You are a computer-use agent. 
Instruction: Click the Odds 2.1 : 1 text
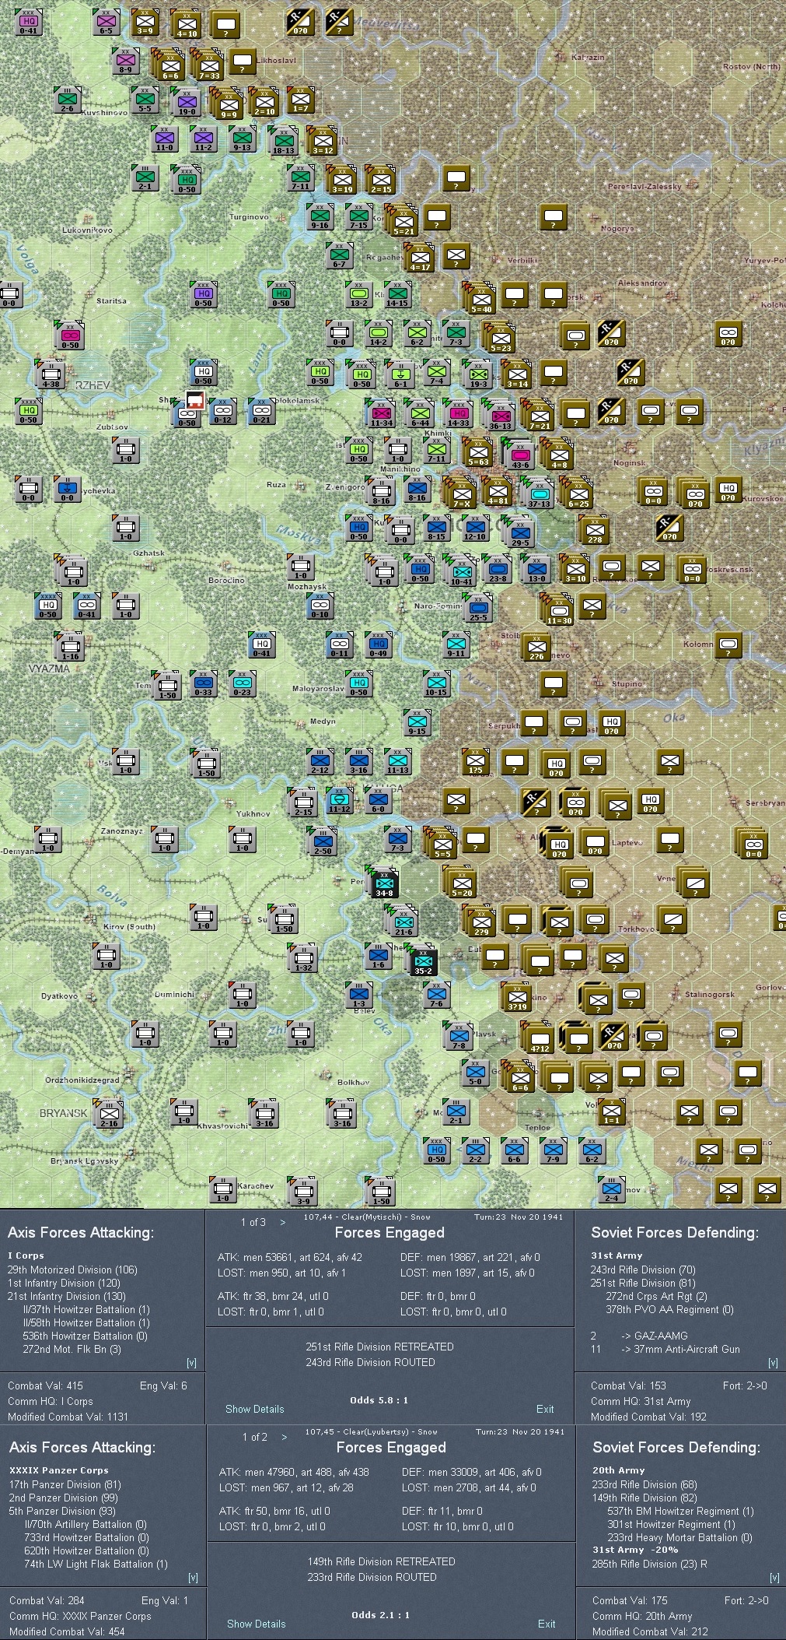[380, 1614]
